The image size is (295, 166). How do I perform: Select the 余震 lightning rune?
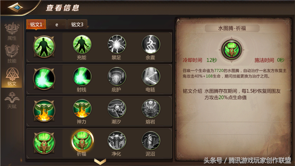pos(151,44)
